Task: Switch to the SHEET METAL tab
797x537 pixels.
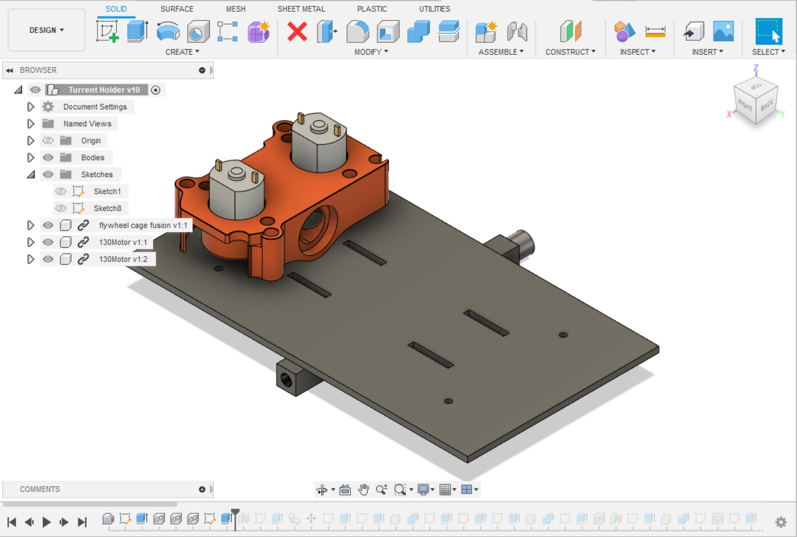Action: (x=301, y=9)
